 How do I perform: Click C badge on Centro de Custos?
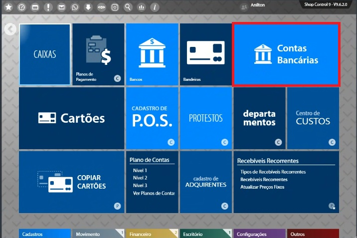(x=332, y=142)
